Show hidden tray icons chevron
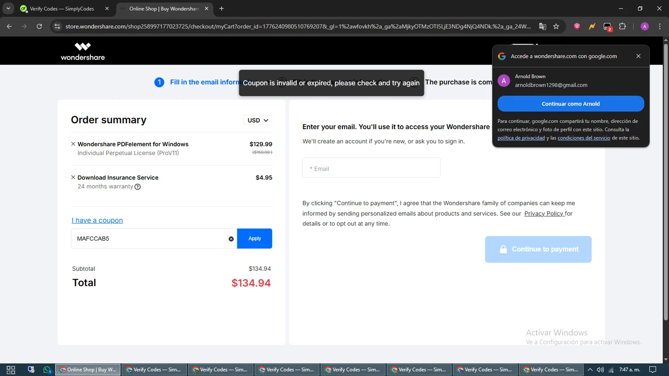This screenshot has height=376, width=669. pyautogui.click(x=590, y=370)
